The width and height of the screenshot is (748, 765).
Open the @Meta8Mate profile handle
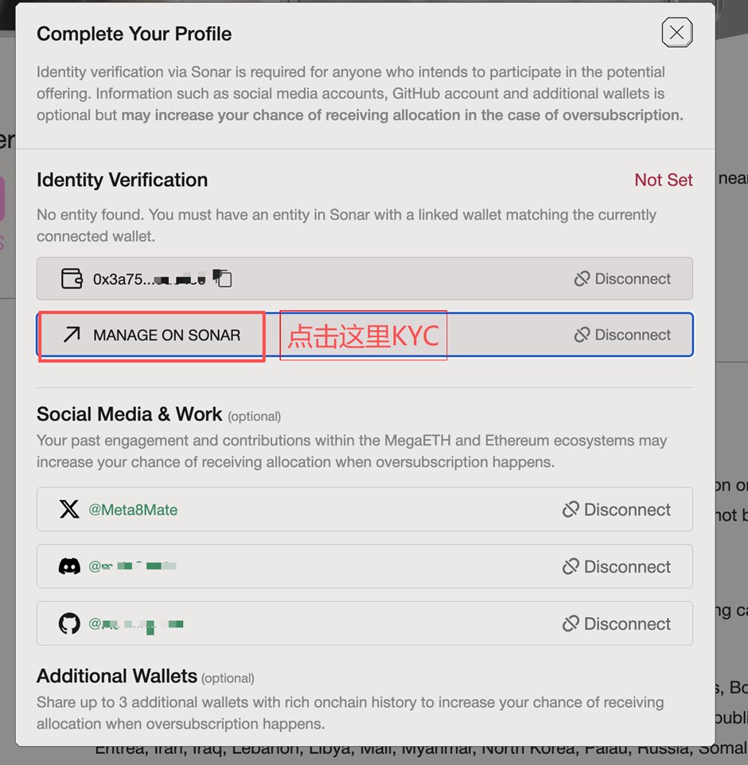point(133,510)
